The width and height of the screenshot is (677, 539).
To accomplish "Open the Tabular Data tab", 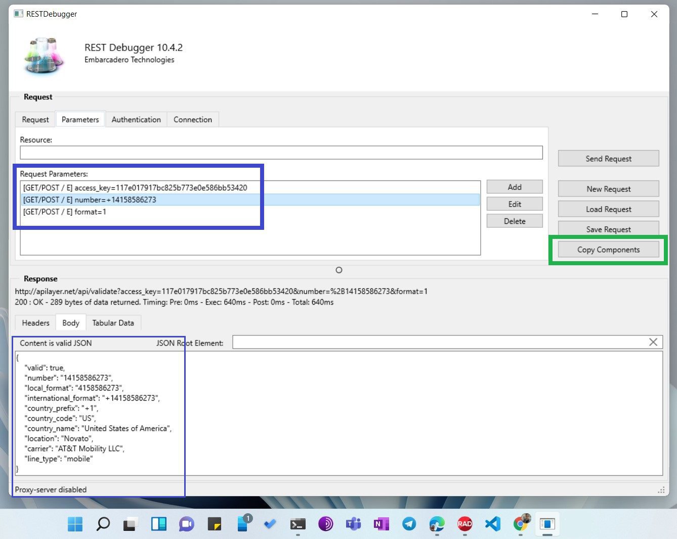I will pos(113,322).
